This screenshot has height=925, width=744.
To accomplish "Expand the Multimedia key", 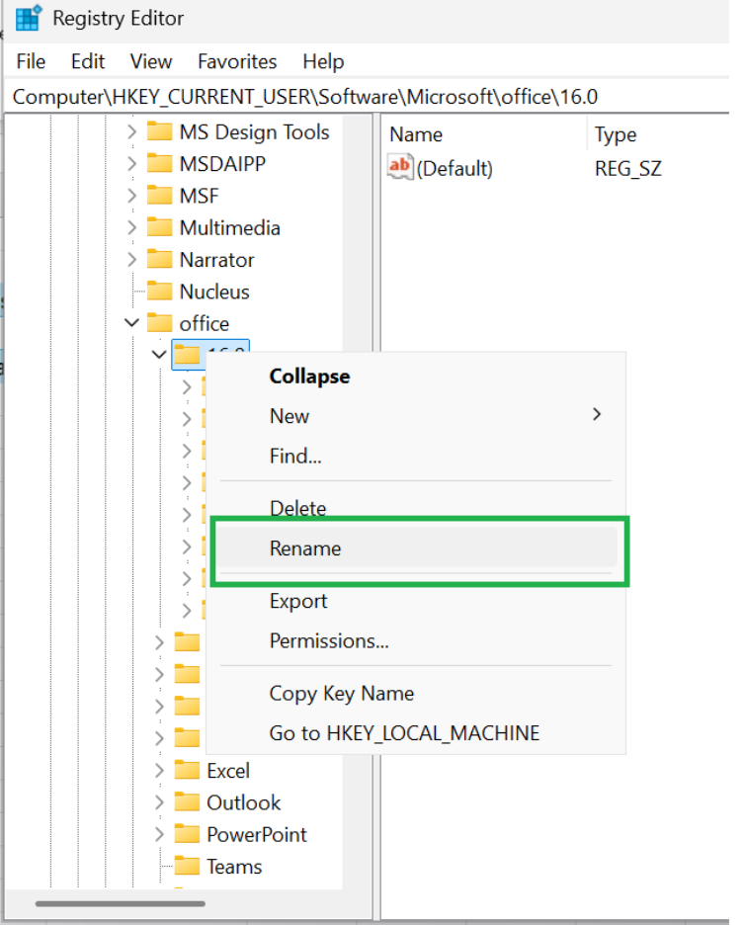I will 132,227.
